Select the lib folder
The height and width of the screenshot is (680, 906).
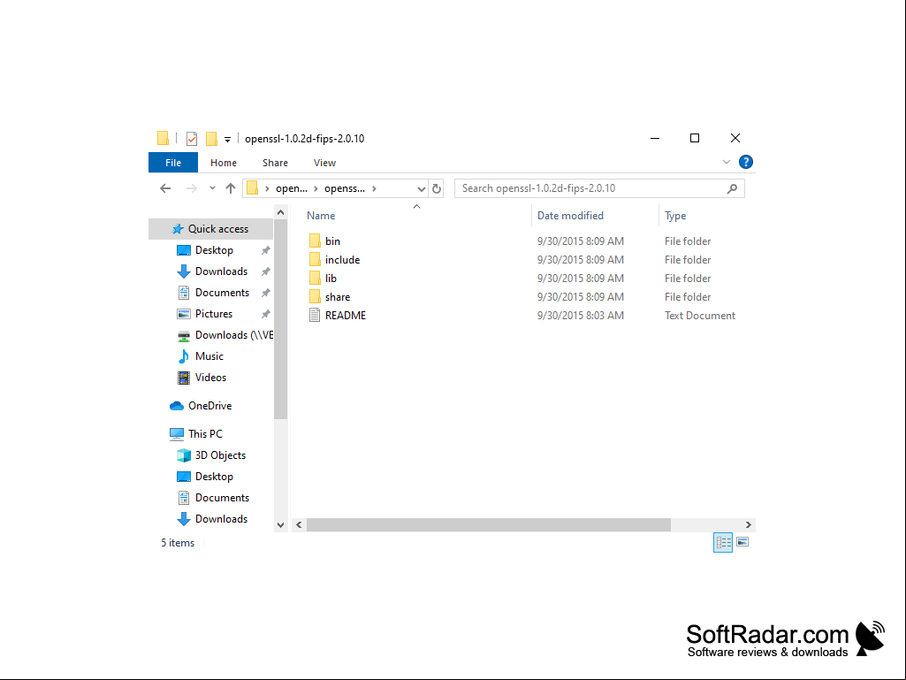tap(331, 279)
